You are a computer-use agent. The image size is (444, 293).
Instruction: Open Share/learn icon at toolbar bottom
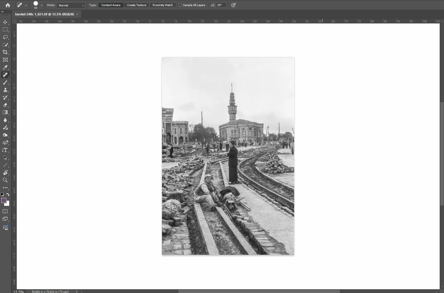point(5,228)
